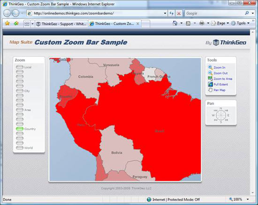Open the Tools menu in command bar

pos(240,23)
